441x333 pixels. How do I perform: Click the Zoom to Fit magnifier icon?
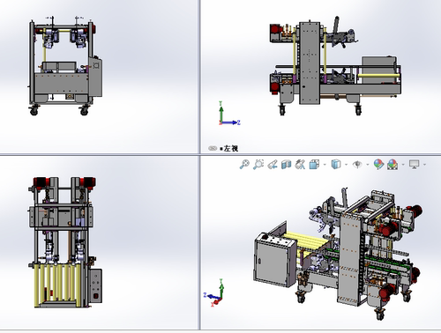(x=244, y=164)
